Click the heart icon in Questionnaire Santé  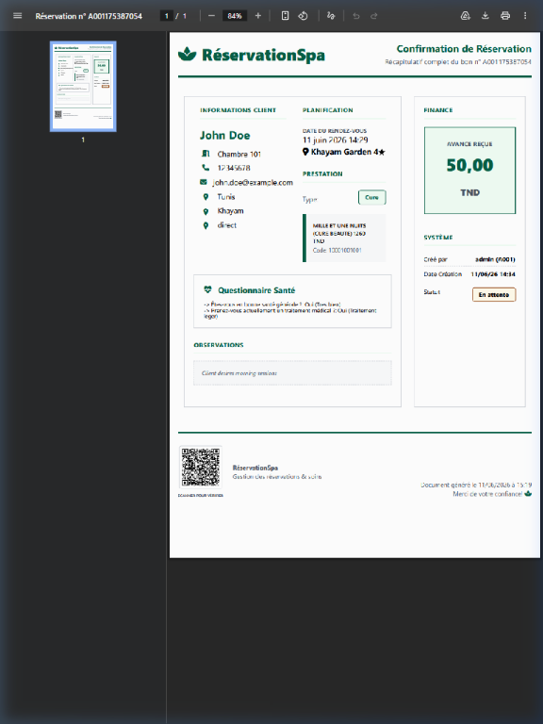(207, 289)
